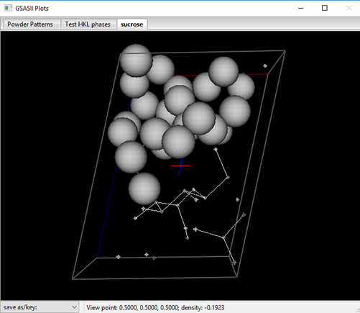Switch to the Powder Patterns tab
Image resolution: width=360 pixels, height=313 pixels.
[30, 24]
